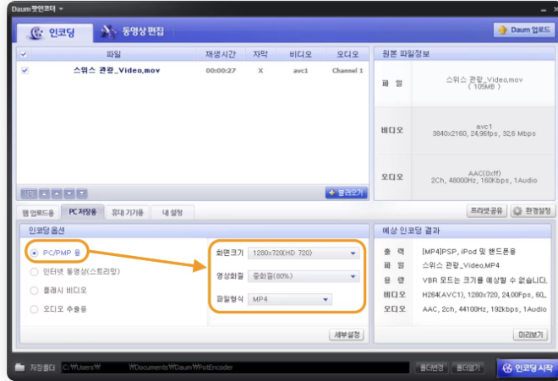Start encoding with 인코딩 시작 button
Screen dimensions: 558x381
528,367
